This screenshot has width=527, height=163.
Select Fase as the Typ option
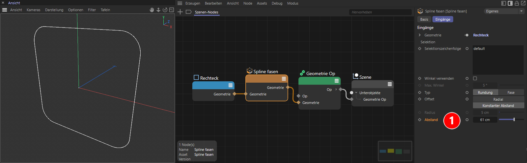[x=511, y=92]
